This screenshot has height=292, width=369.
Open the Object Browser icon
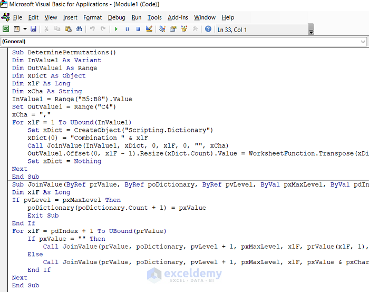point(184,29)
